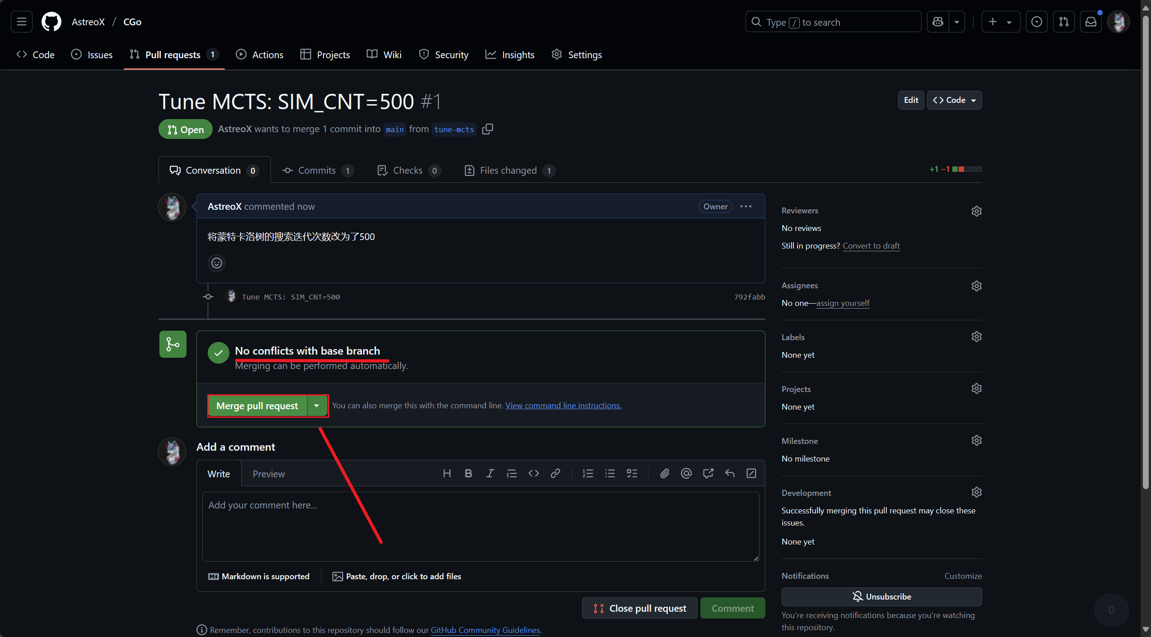Open the Checks tab

(409, 170)
